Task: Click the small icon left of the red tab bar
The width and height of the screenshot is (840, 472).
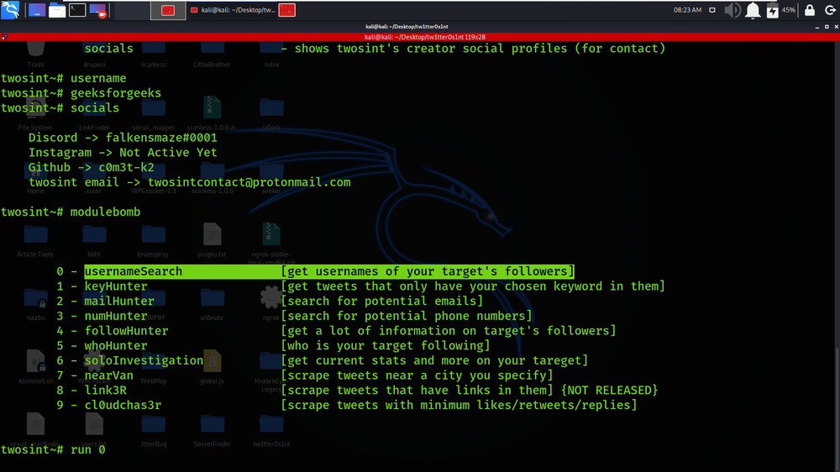Action: tap(4, 37)
